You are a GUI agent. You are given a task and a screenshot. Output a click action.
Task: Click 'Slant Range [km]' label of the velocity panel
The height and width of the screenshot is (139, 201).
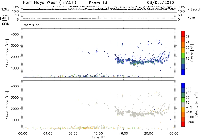(7, 105)
